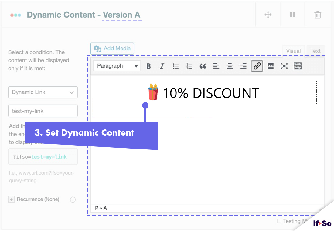Open the Paragraph style dropdown
The width and height of the screenshot is (334, 231).
(x=117, y=66)
